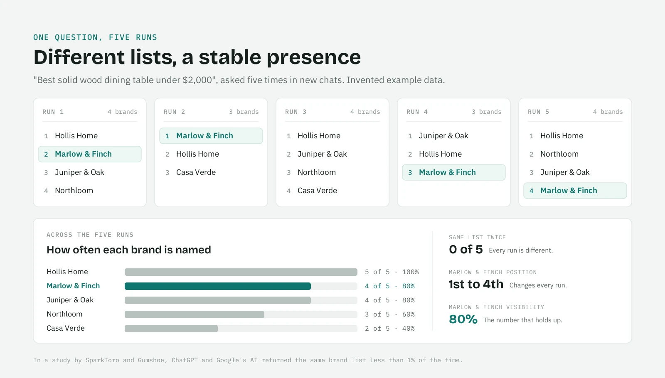The height and width of the screenshot is (378, 665).
Task: Click the 80% visibility statistic
Action: pyautogui.click(x=463, y=319)
